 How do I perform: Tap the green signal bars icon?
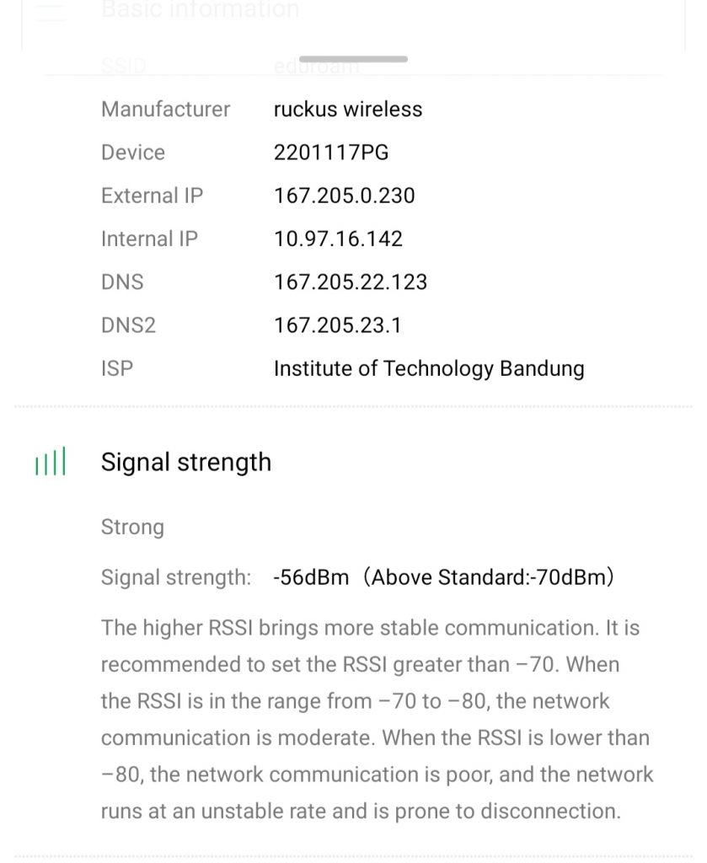tap(50, 463)
